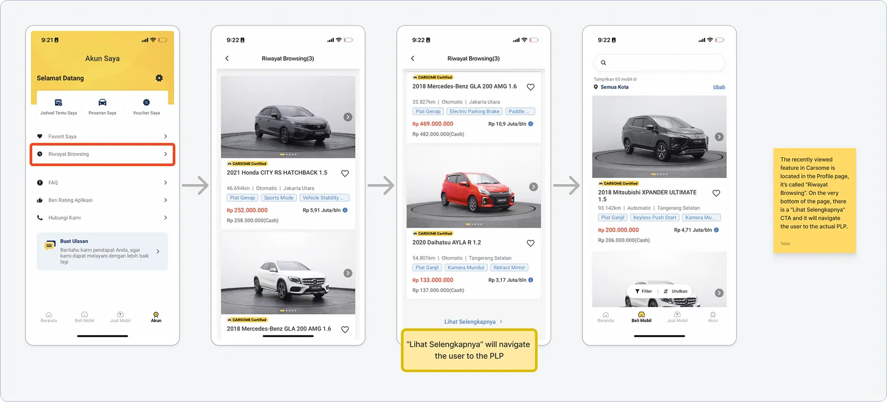
Task: Click the Ubah link for city selection
Action: tap(719, 87)
